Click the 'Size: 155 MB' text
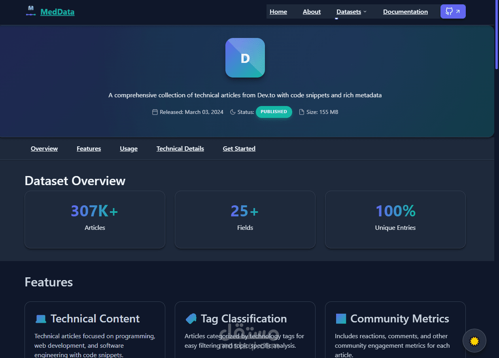The height and width of the screenshot is (358, 499). tap(322, 112)
